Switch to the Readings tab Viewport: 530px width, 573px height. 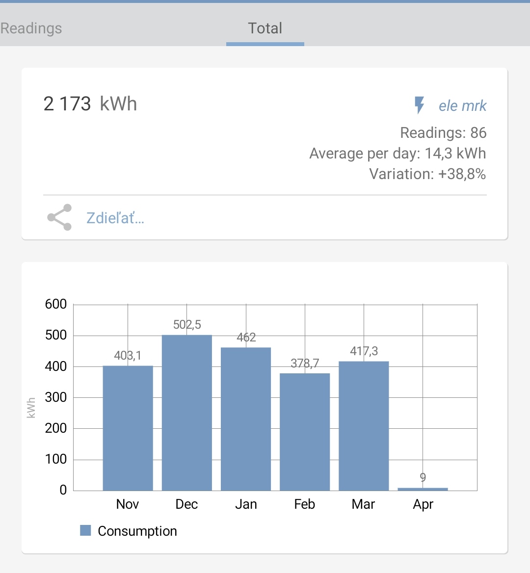pyautogui.click(x=31, y=28)
